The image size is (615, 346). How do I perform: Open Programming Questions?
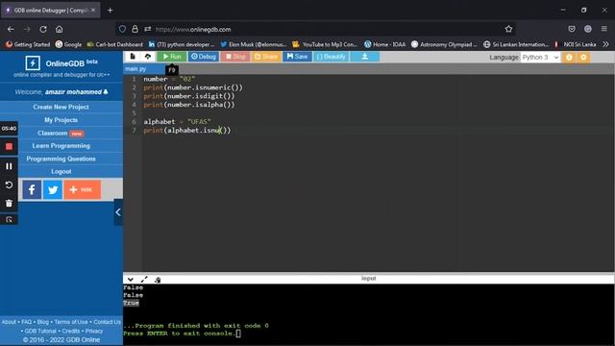point(61,159)
